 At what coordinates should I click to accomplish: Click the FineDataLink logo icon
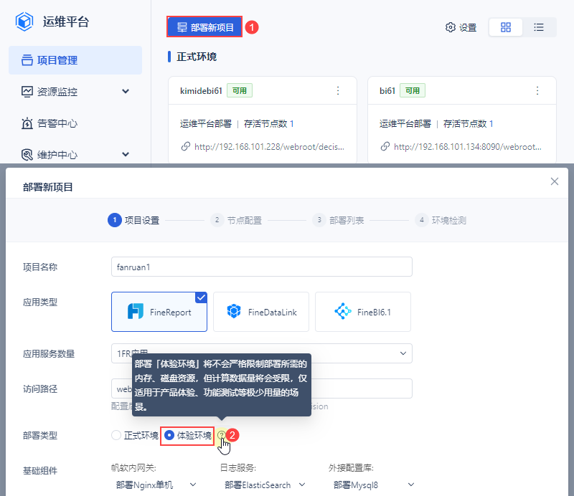click(234, 312)
